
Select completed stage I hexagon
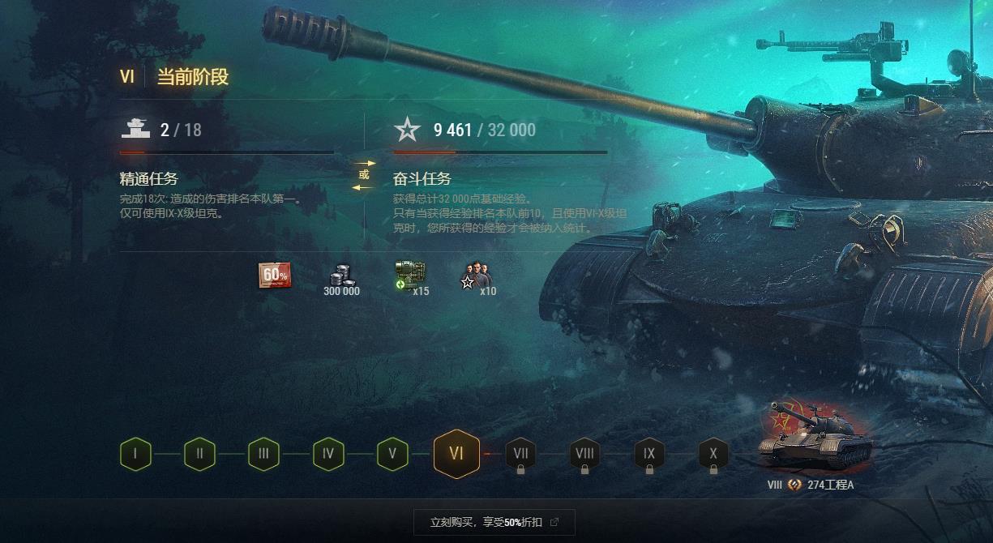tap(135, 454)
